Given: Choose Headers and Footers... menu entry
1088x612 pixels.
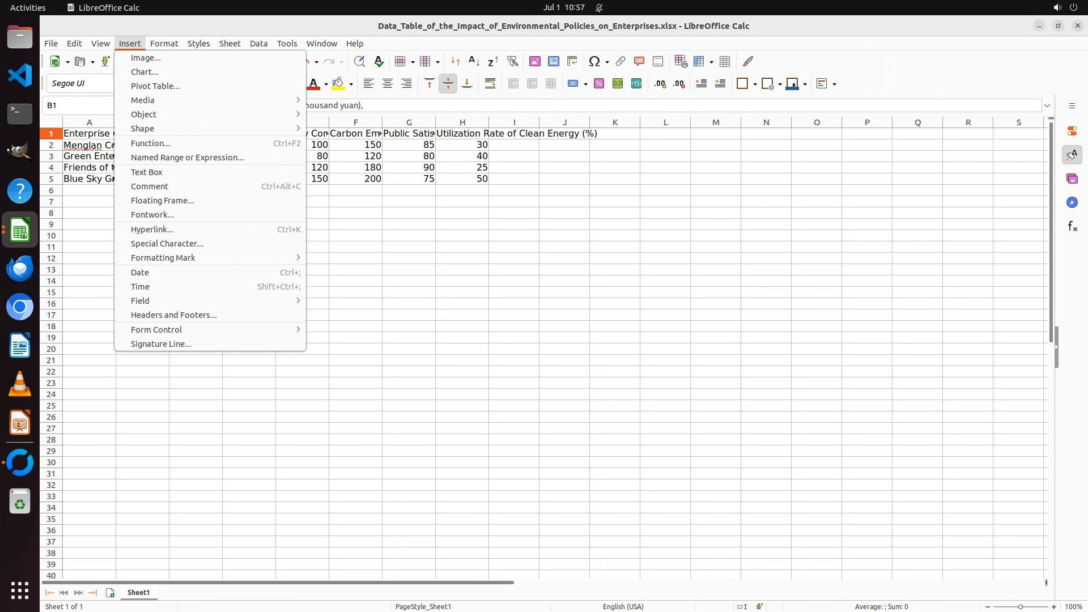Looking at the screenshot, I should click(x=173, y=315).
